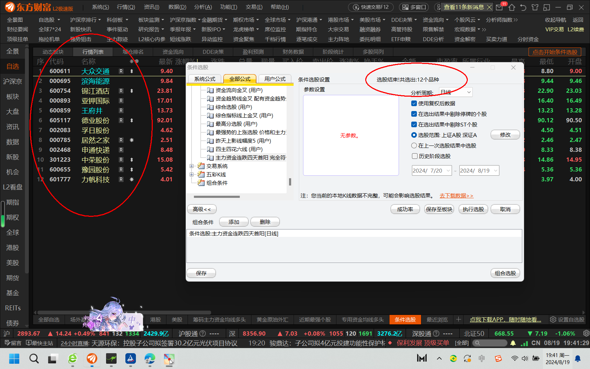This screenshot has height=369, width=590.
Task: Click the R marker for 大众交通 row
Action: tap(121, 71)
